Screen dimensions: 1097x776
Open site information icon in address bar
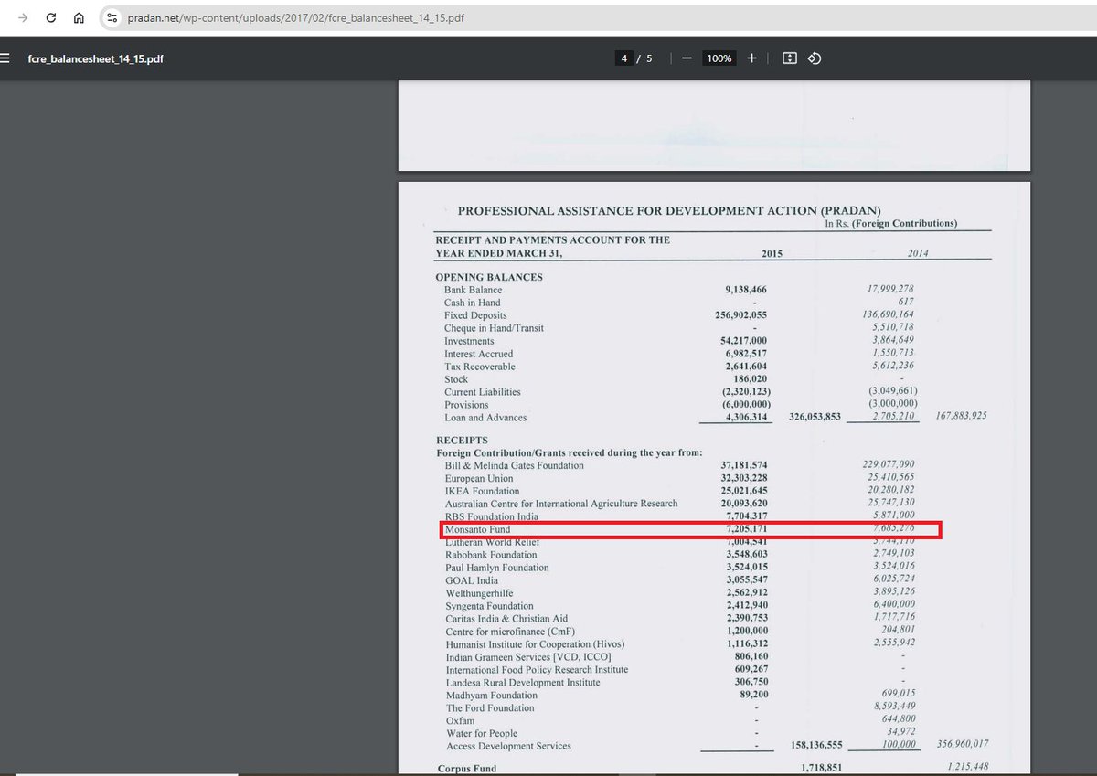click(x=112, y=17)
